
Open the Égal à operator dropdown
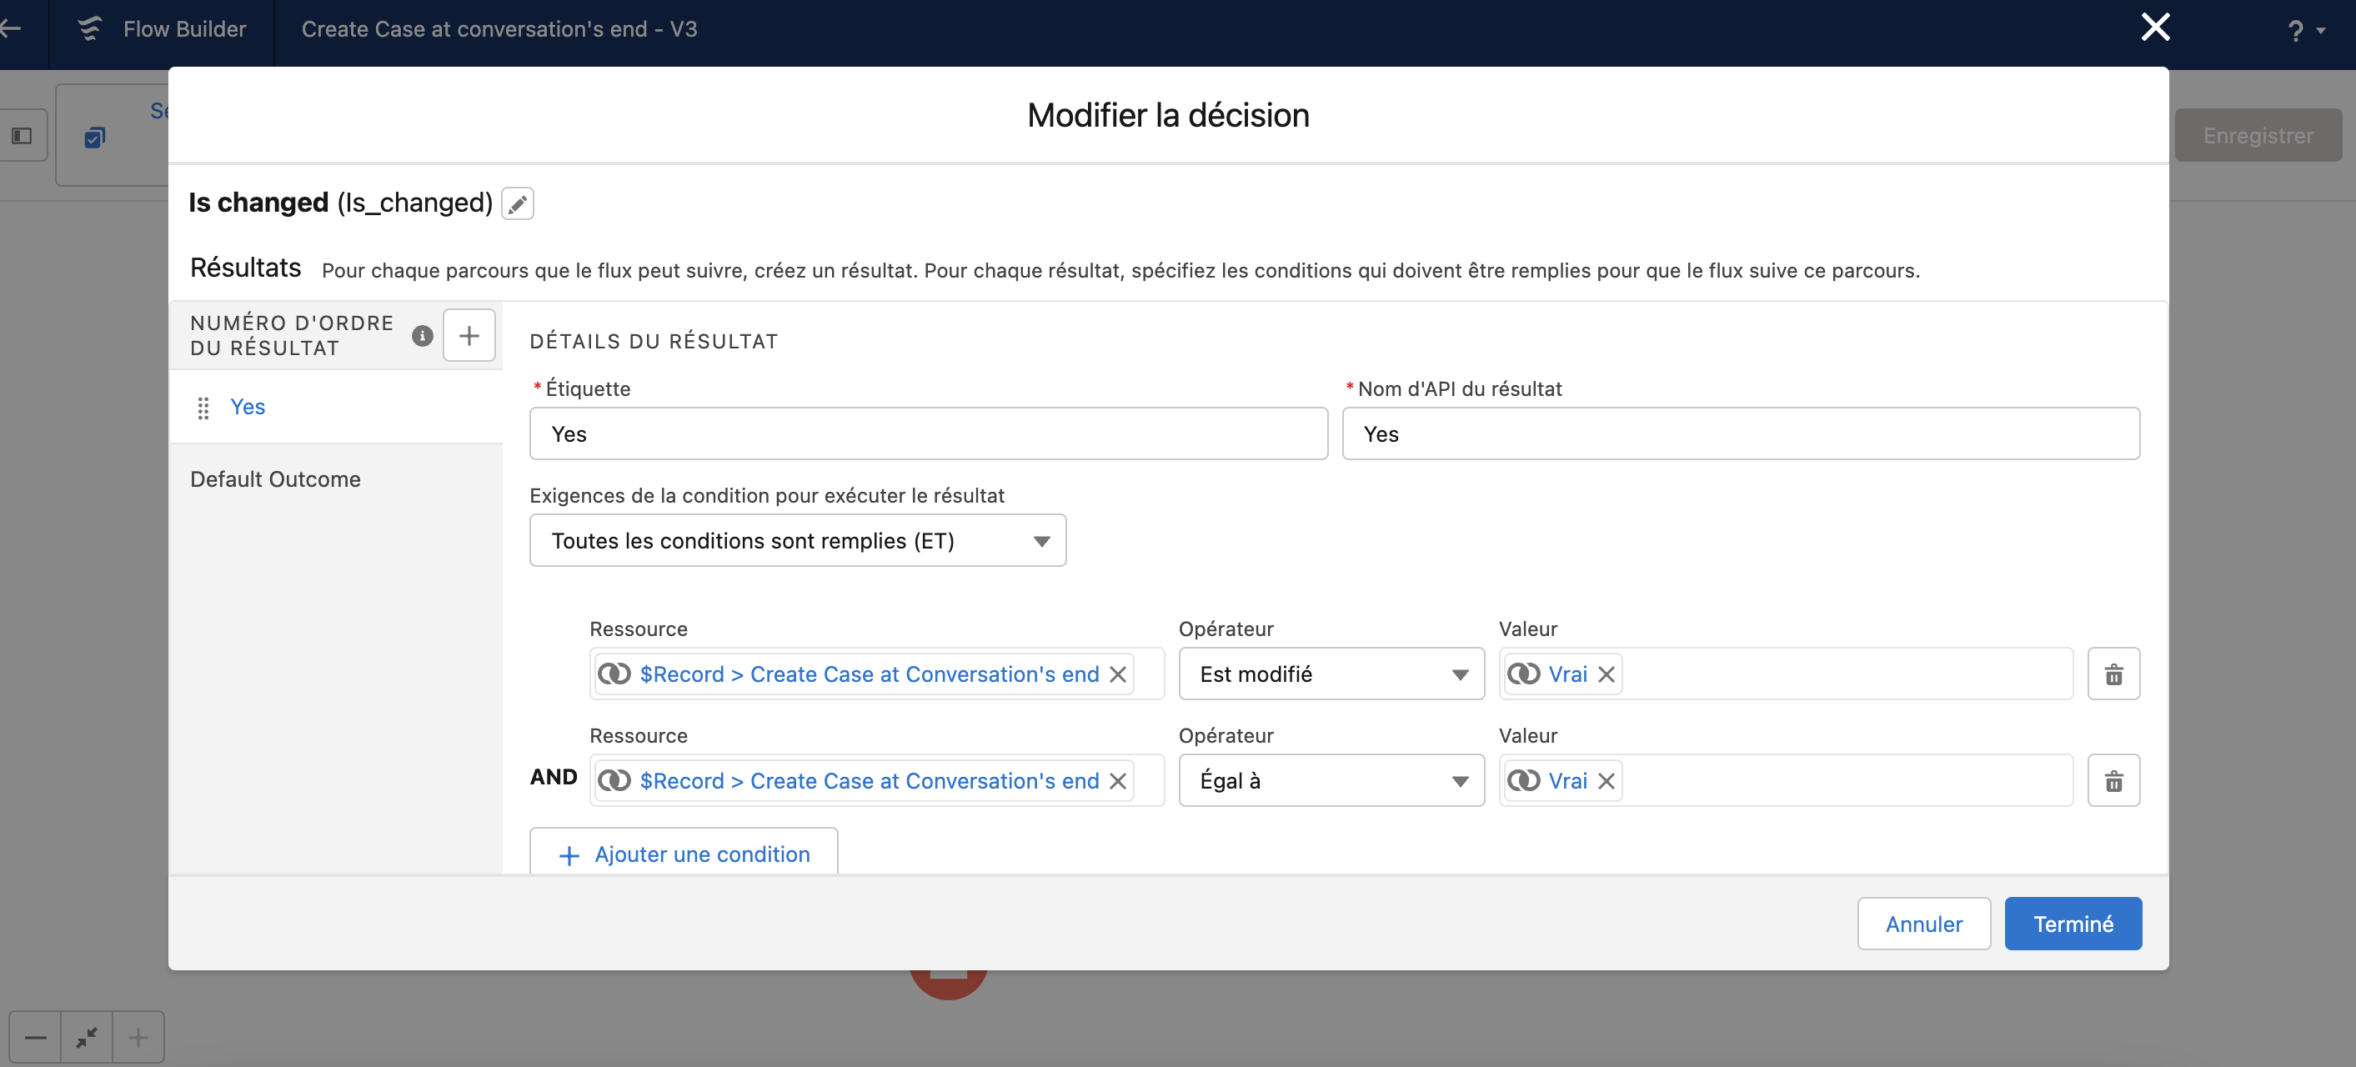[x=1331, y=780]
